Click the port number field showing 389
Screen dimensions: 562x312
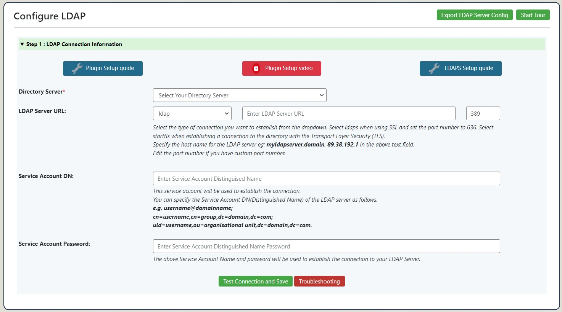[483, 113]
